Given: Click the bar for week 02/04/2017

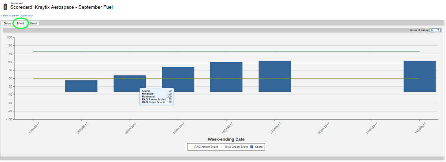Looking at the screenshot, I should coord(130,84).
